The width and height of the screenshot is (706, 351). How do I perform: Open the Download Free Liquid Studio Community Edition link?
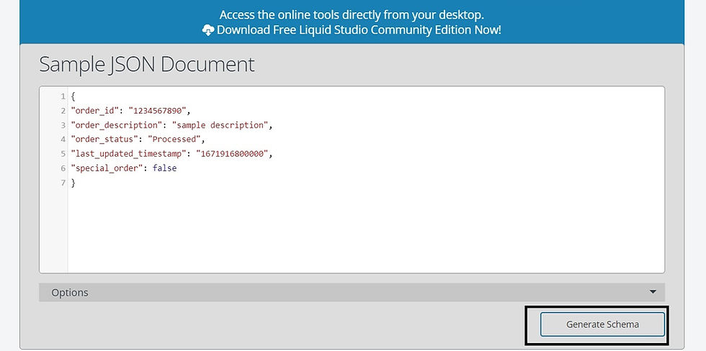point(359,30)
